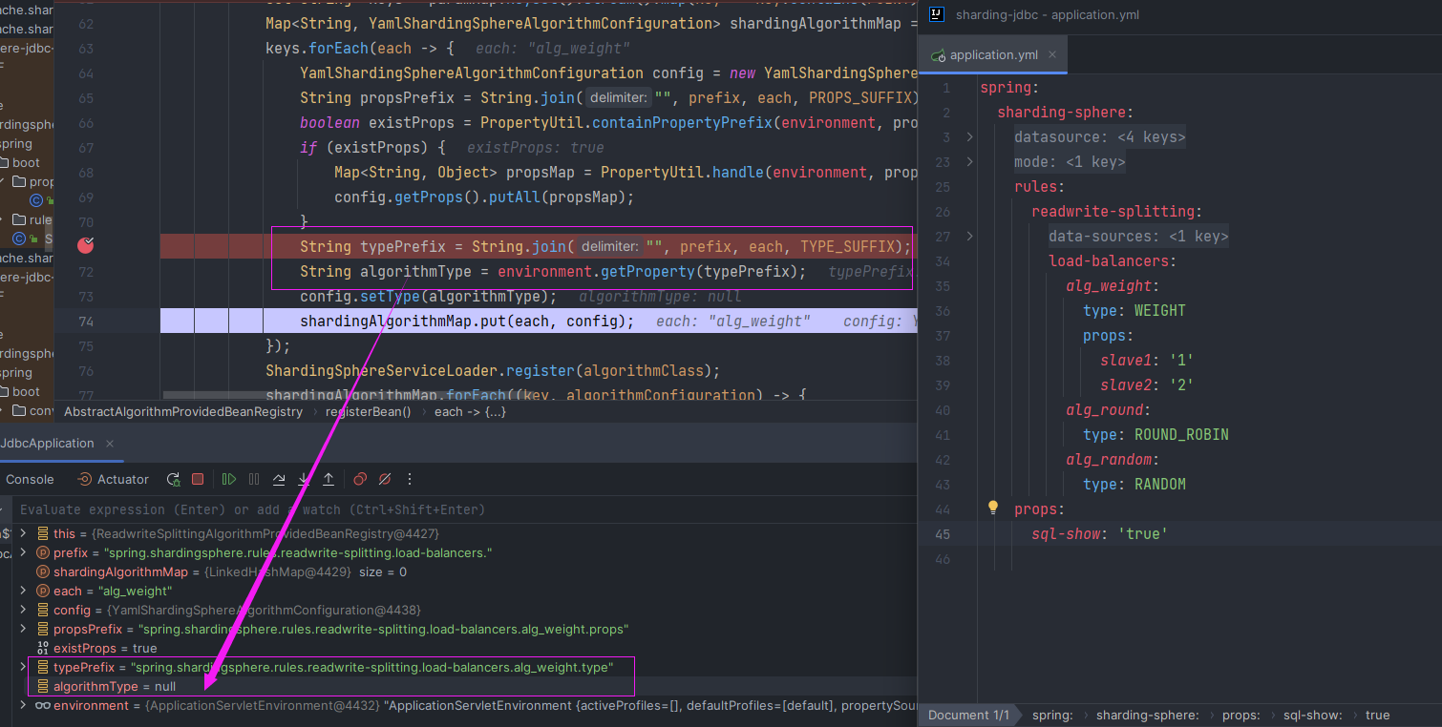Click 'shardingAlgorithmMap.put(each, config);' on line 74

point(467,321)
